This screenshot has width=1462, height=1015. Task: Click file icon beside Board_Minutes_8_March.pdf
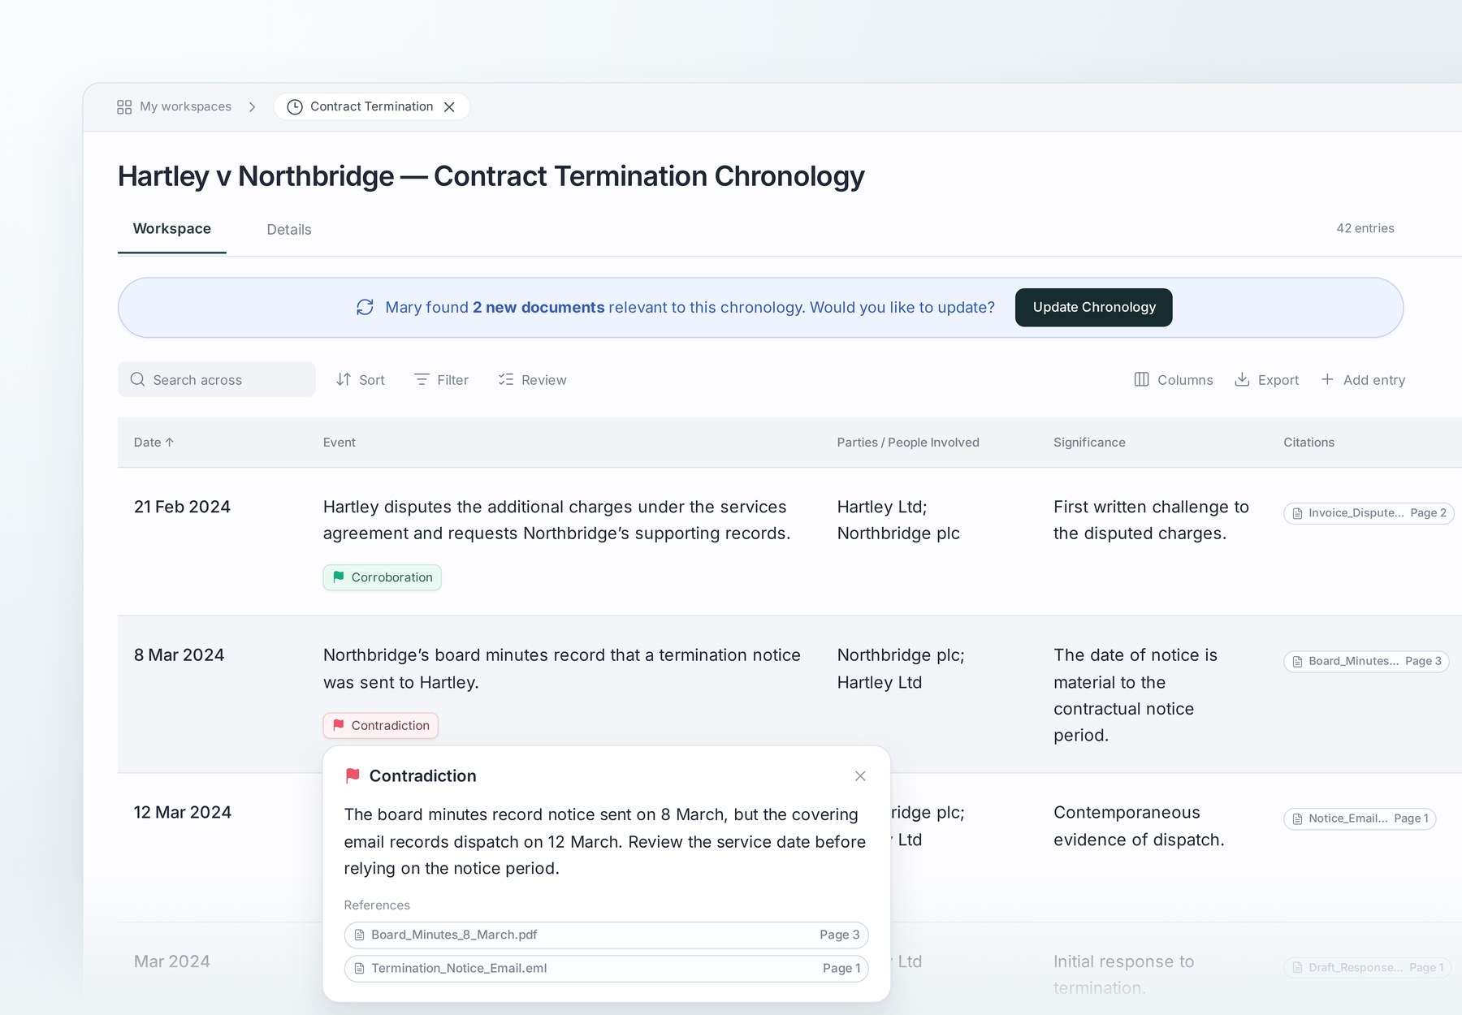(x=359, y=935)
